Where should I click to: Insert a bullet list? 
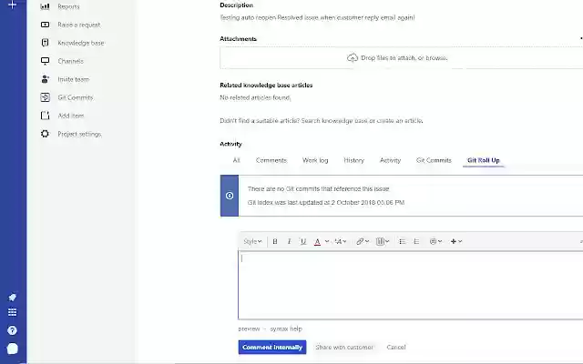402,241
